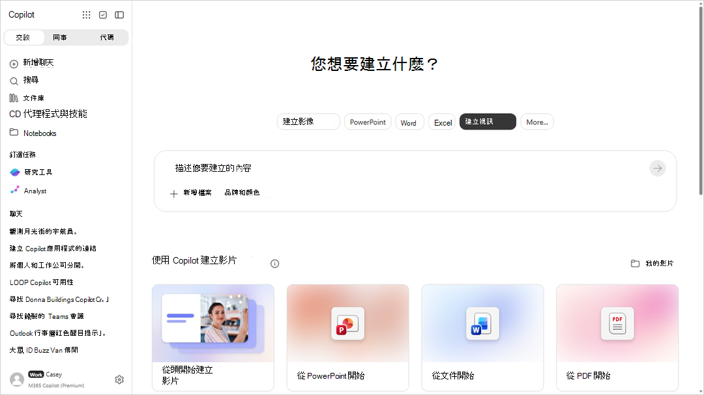
Task: Open the apps grid icon next to Copilot
Action: point(86,15)
